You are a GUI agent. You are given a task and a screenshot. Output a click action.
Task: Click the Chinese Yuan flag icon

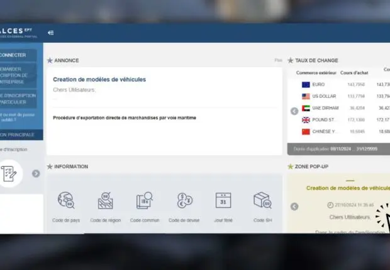click(x=306, y=132)
